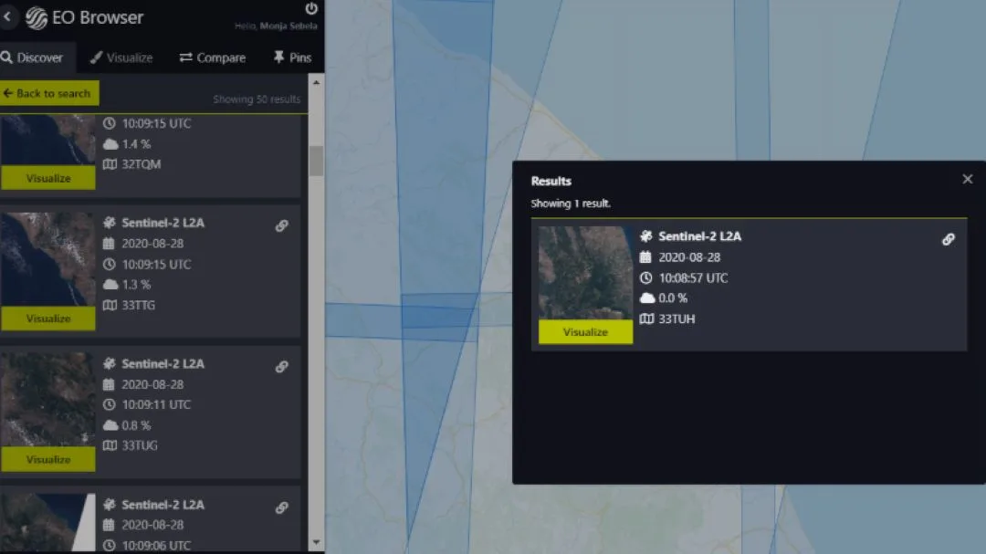
Task: Click link icon of bottom 10:09:06 result
Action: coord(282,507)
